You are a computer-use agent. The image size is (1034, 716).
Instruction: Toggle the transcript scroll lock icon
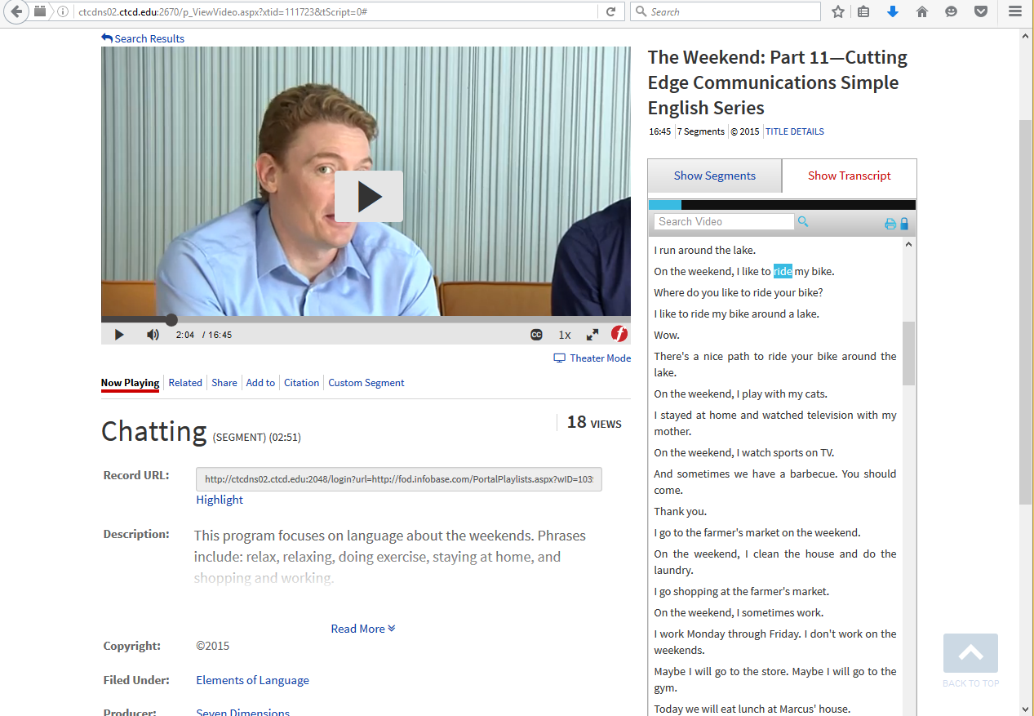click(x=904, y=224)
